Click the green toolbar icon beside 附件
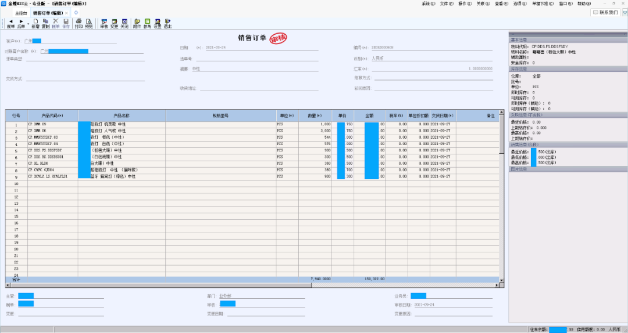This screenshot has height=333, width=628. 147,24
